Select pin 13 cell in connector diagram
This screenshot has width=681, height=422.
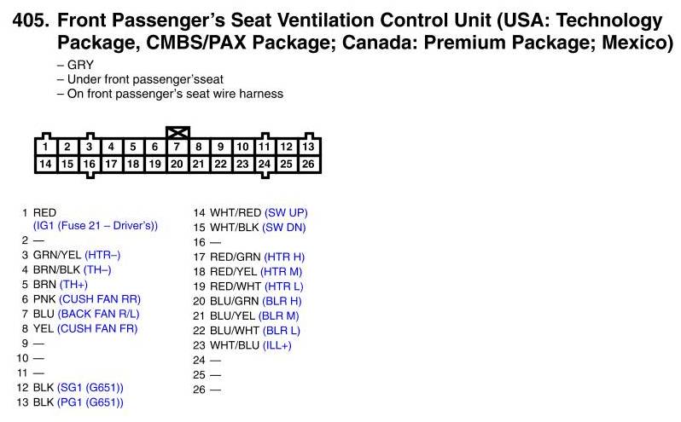pyautogui.click(x=308, y=147)
